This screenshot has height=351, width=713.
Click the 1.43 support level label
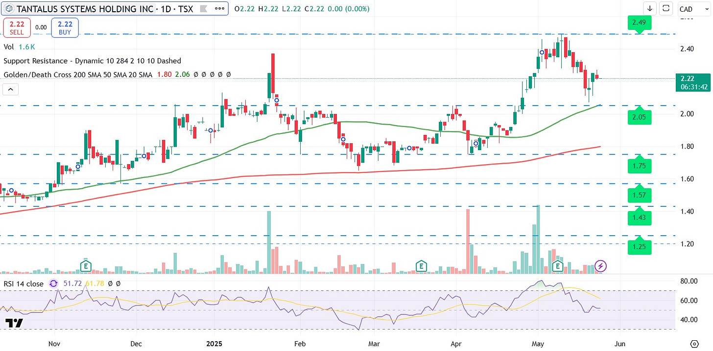640,218
